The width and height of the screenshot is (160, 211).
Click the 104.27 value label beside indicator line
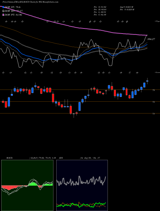click(x=151, y=39)
